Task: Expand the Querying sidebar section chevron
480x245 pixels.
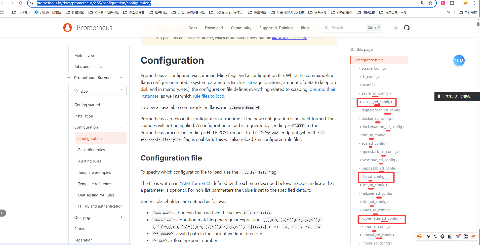Action: click(x=121, y=217)
